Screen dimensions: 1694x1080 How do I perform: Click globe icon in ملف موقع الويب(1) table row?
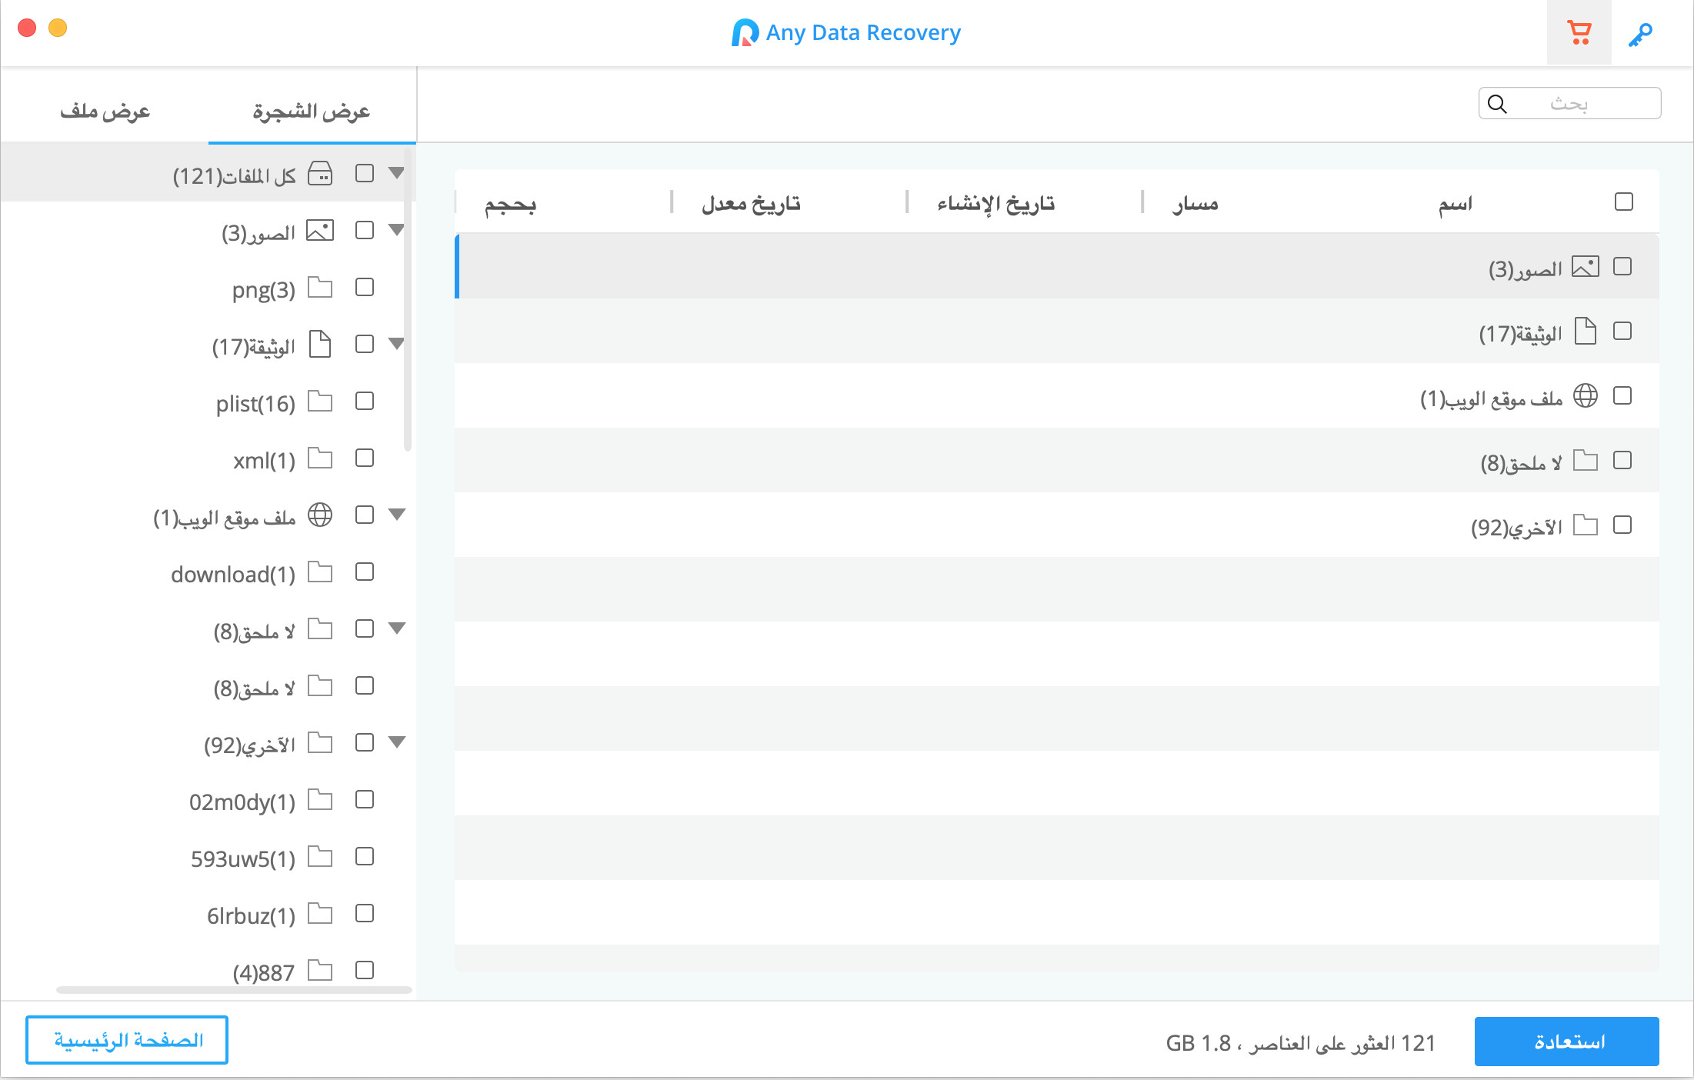(x=1586, y=395)
